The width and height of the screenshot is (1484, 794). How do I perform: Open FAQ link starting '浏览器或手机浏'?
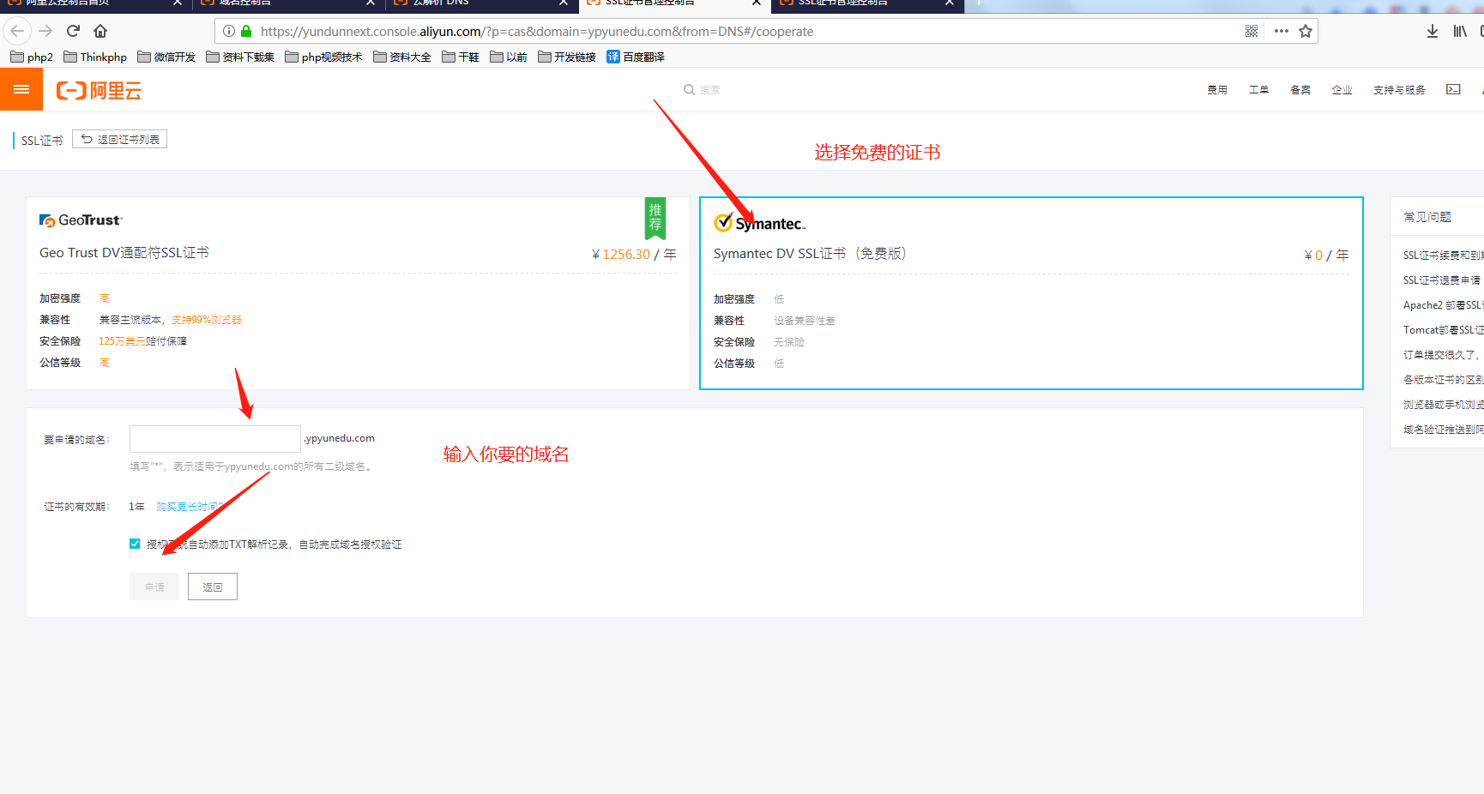(x=1443, y=405)
